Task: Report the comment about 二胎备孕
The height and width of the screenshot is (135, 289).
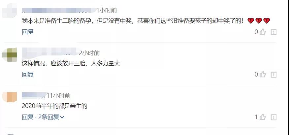Action: coord(273,32)
